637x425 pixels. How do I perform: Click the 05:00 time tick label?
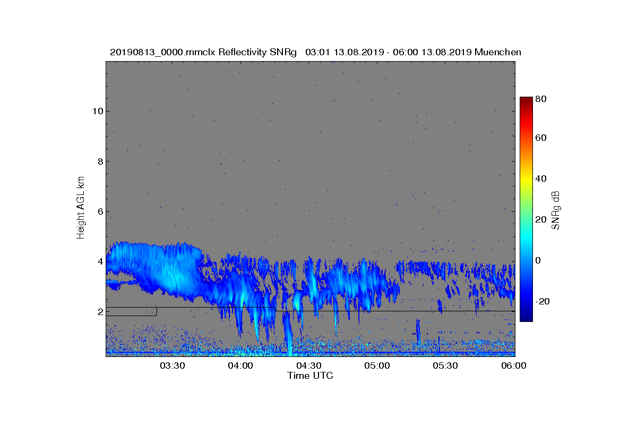[x=377, y=365]
